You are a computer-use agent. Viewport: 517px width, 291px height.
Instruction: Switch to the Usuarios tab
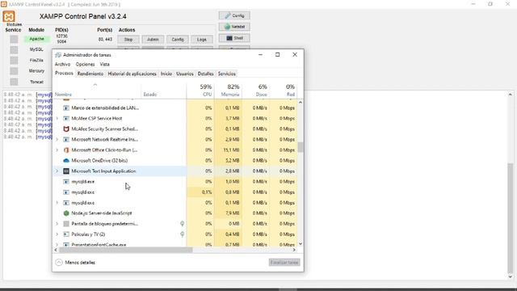coord(185,74)
